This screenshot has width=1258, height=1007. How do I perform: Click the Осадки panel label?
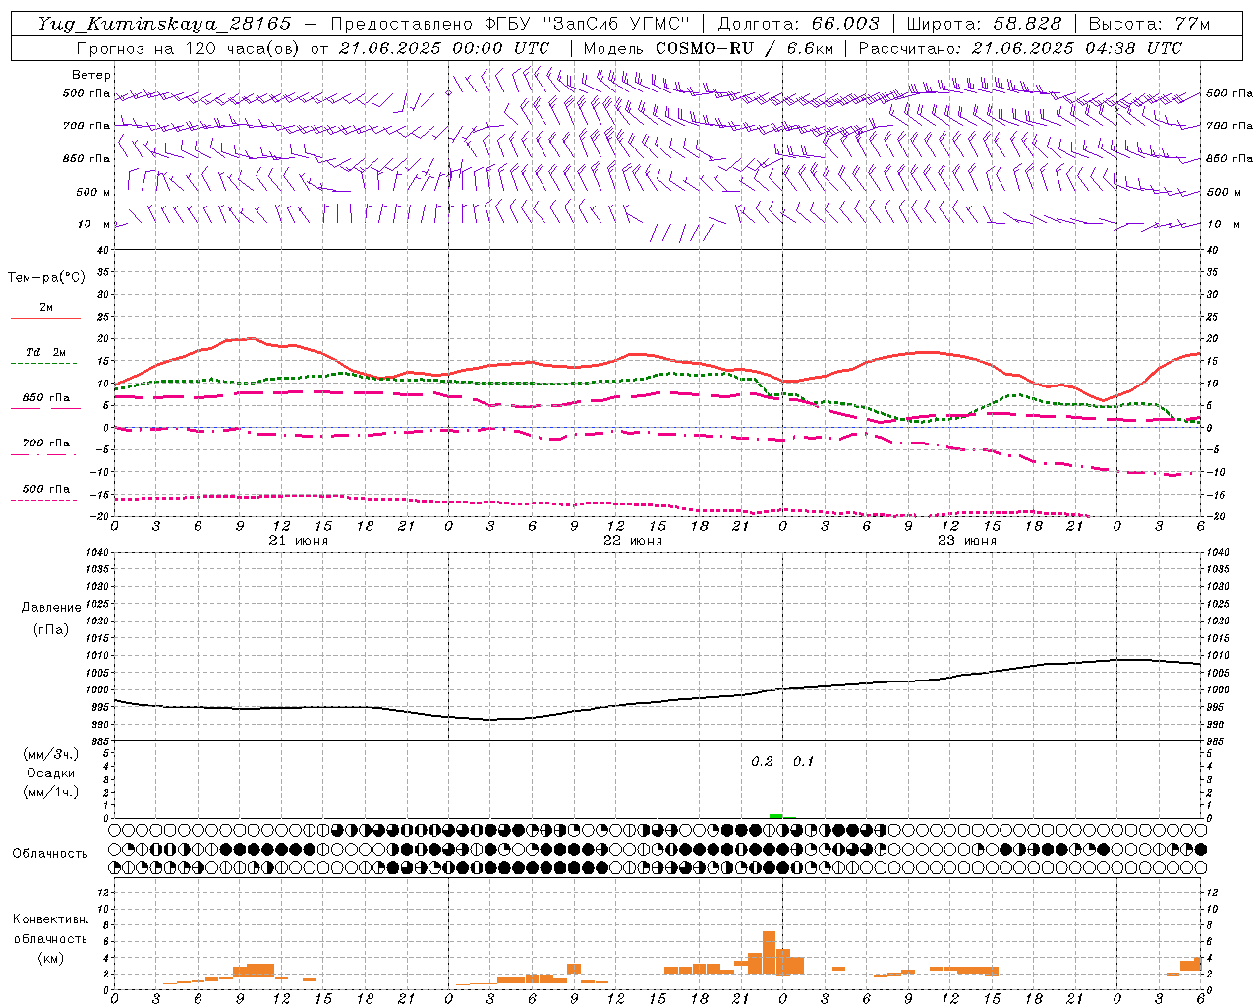50,773
